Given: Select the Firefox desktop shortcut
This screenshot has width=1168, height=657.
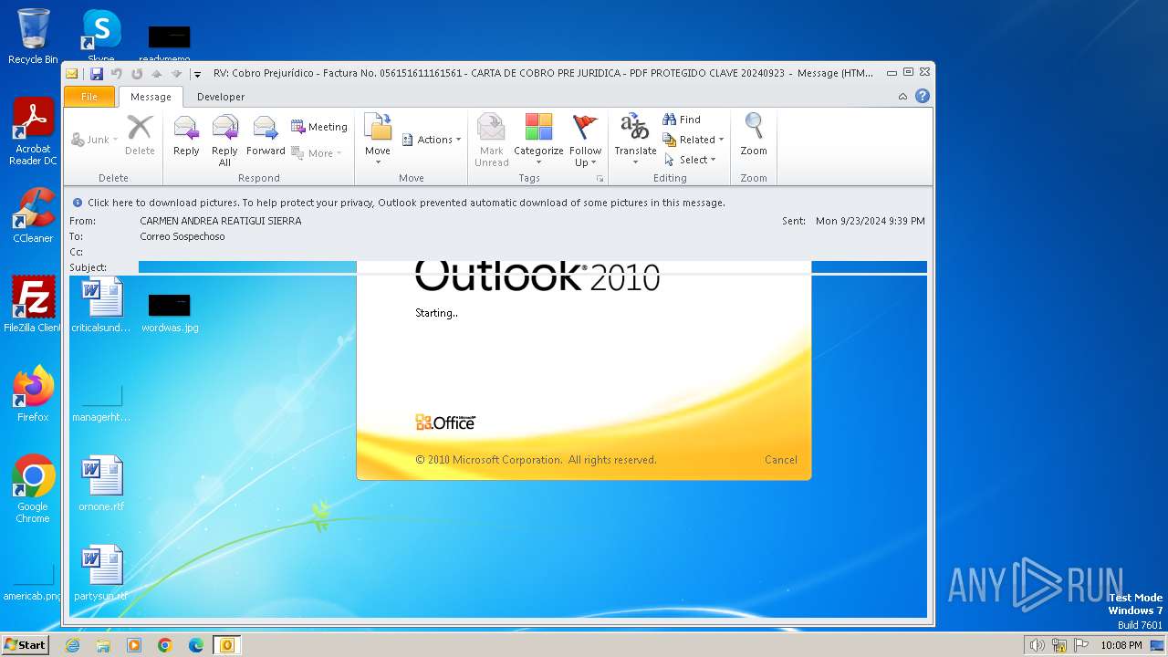Looking at the screenshot, I should pyautogui.click(x=33, y=394).
